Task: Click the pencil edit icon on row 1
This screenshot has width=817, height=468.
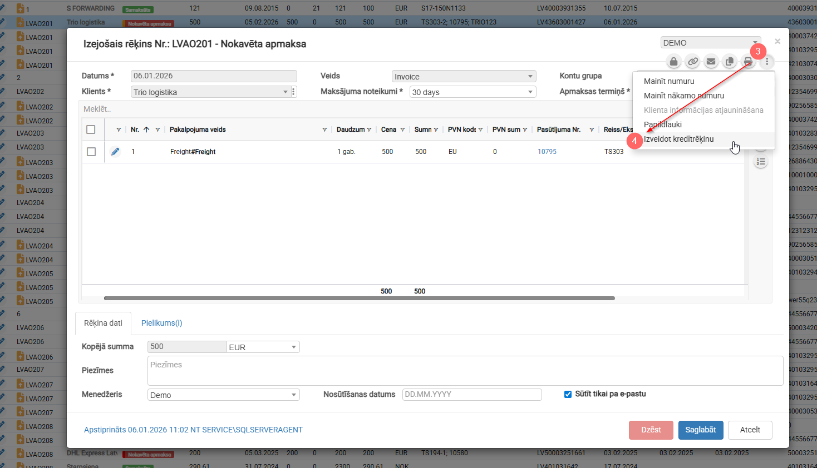Action: point(115,152)
